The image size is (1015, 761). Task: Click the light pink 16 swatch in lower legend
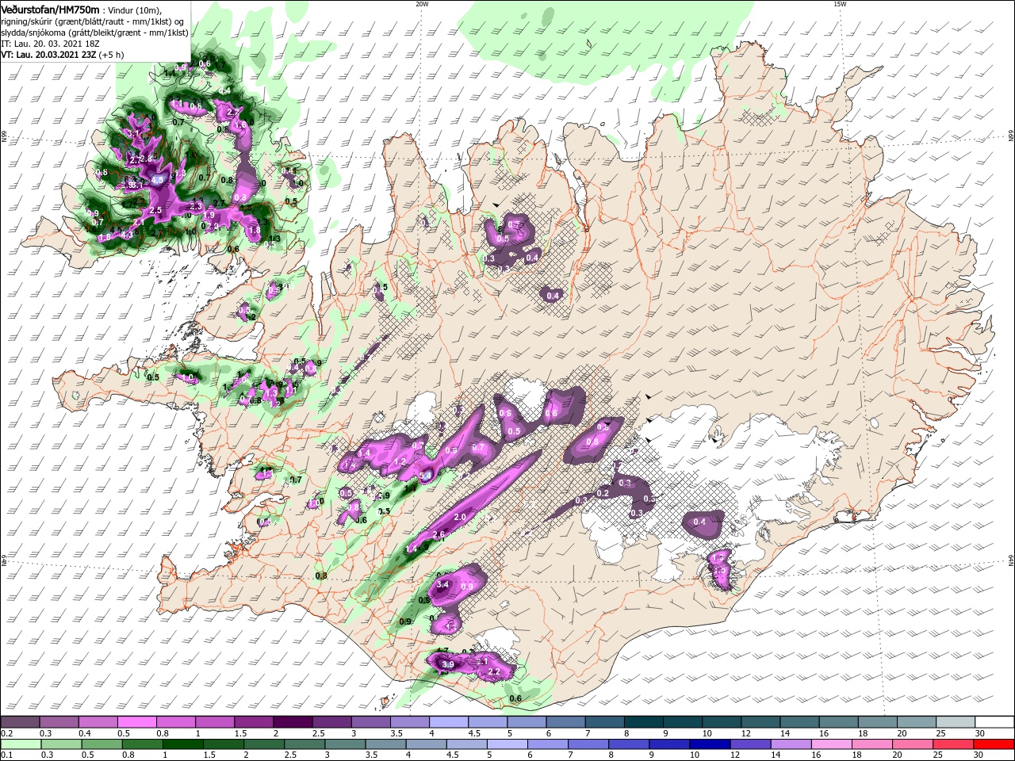(x=831, y=744)
